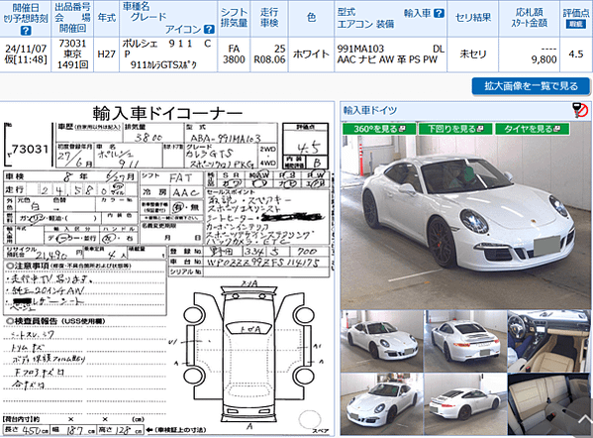Open the 下回りを見る view
Image resolution: width=593 pixels, height=438 pixels.
pos(455,129)
